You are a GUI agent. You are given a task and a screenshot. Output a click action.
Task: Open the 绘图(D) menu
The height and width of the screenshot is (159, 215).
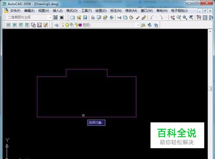pyautogui.click(x=101, y=11)
